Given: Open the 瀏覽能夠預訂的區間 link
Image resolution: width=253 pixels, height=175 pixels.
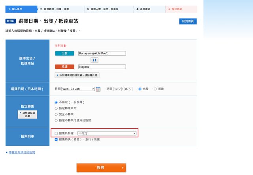Looking at the screenshot, I should (22, 152).
